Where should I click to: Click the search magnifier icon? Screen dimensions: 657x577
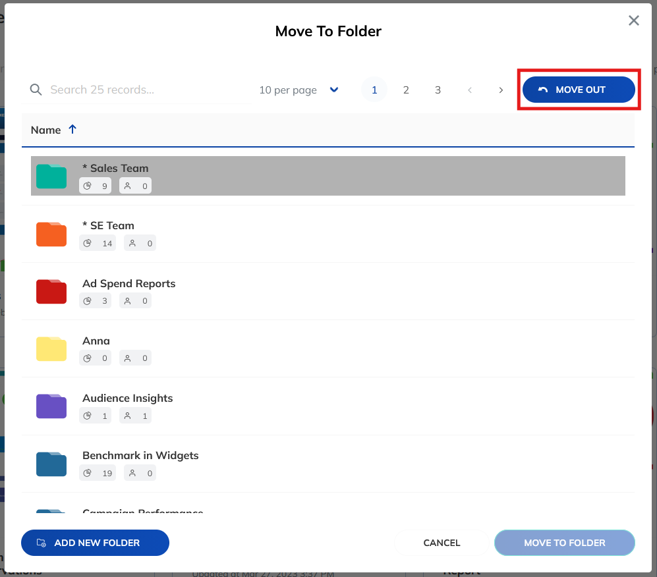point(36,90)
